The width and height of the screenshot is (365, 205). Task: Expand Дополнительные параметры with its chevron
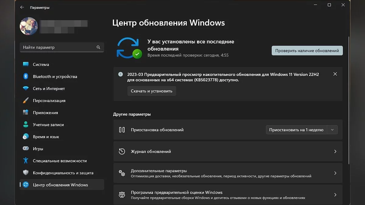click(x=335, y=173)
